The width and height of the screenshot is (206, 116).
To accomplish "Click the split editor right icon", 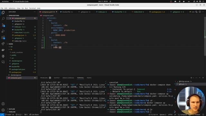I will click(200, 12).
